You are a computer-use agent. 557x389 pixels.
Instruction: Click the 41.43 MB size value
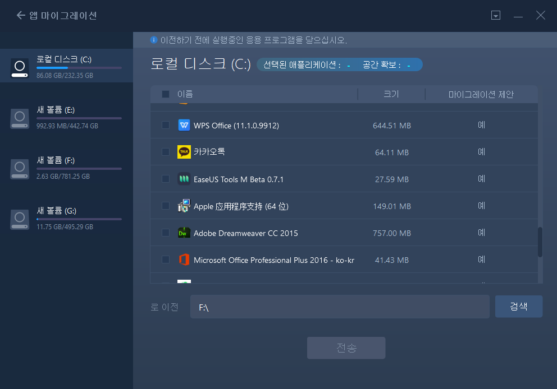(x=391, y=260)
